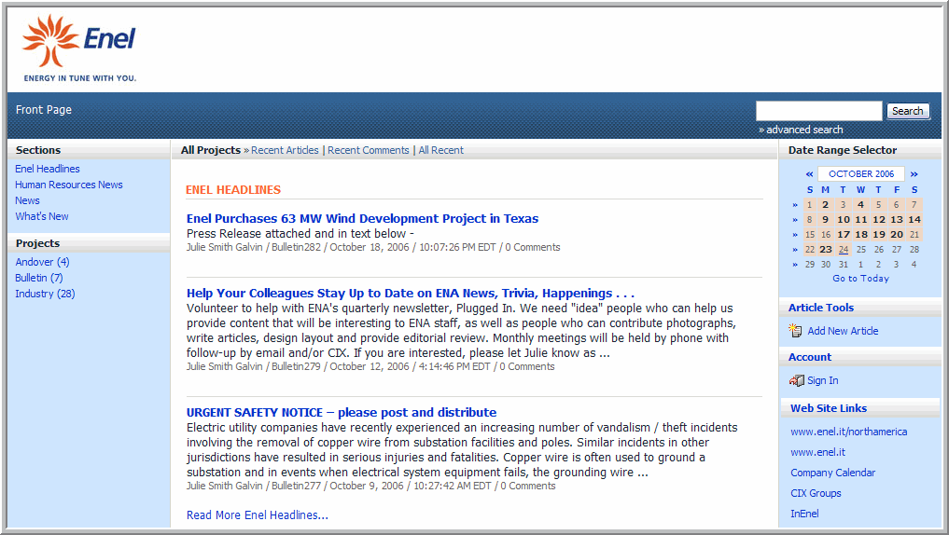
Task: Open Company Calendar link
Action: pyautogui.click(x=832, y=473)
